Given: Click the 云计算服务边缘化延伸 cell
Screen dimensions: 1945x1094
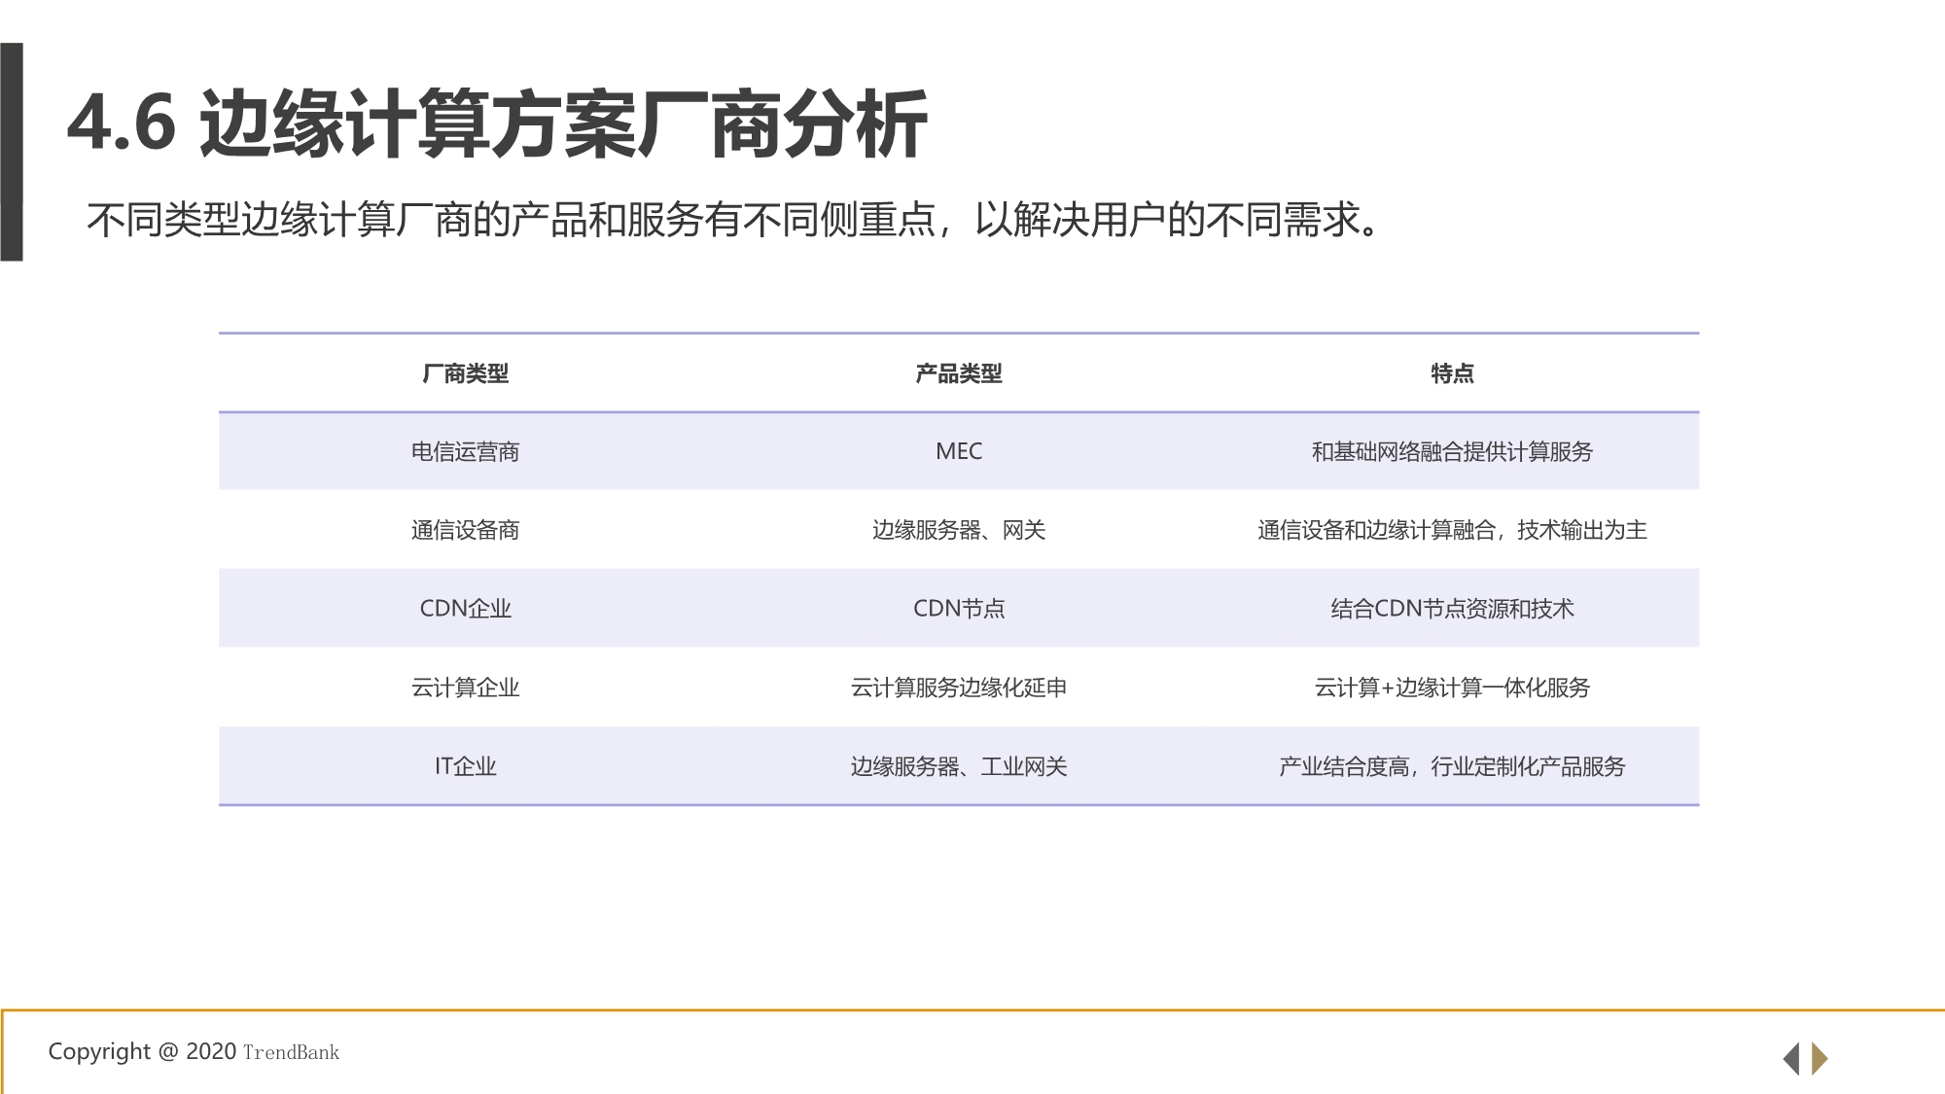Looking at the screenshot, I should (959, 687).
